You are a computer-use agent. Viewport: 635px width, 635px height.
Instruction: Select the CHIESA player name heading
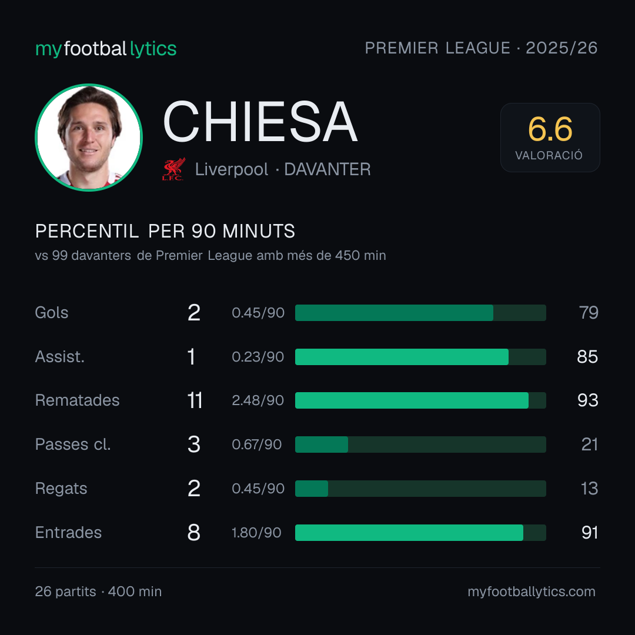(260, 122)
